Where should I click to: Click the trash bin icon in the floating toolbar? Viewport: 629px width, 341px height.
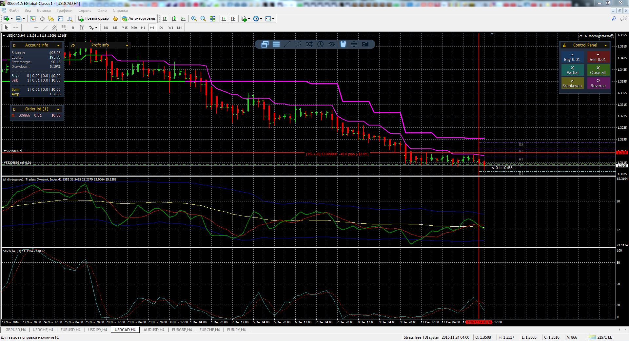[x=343, y=44]
